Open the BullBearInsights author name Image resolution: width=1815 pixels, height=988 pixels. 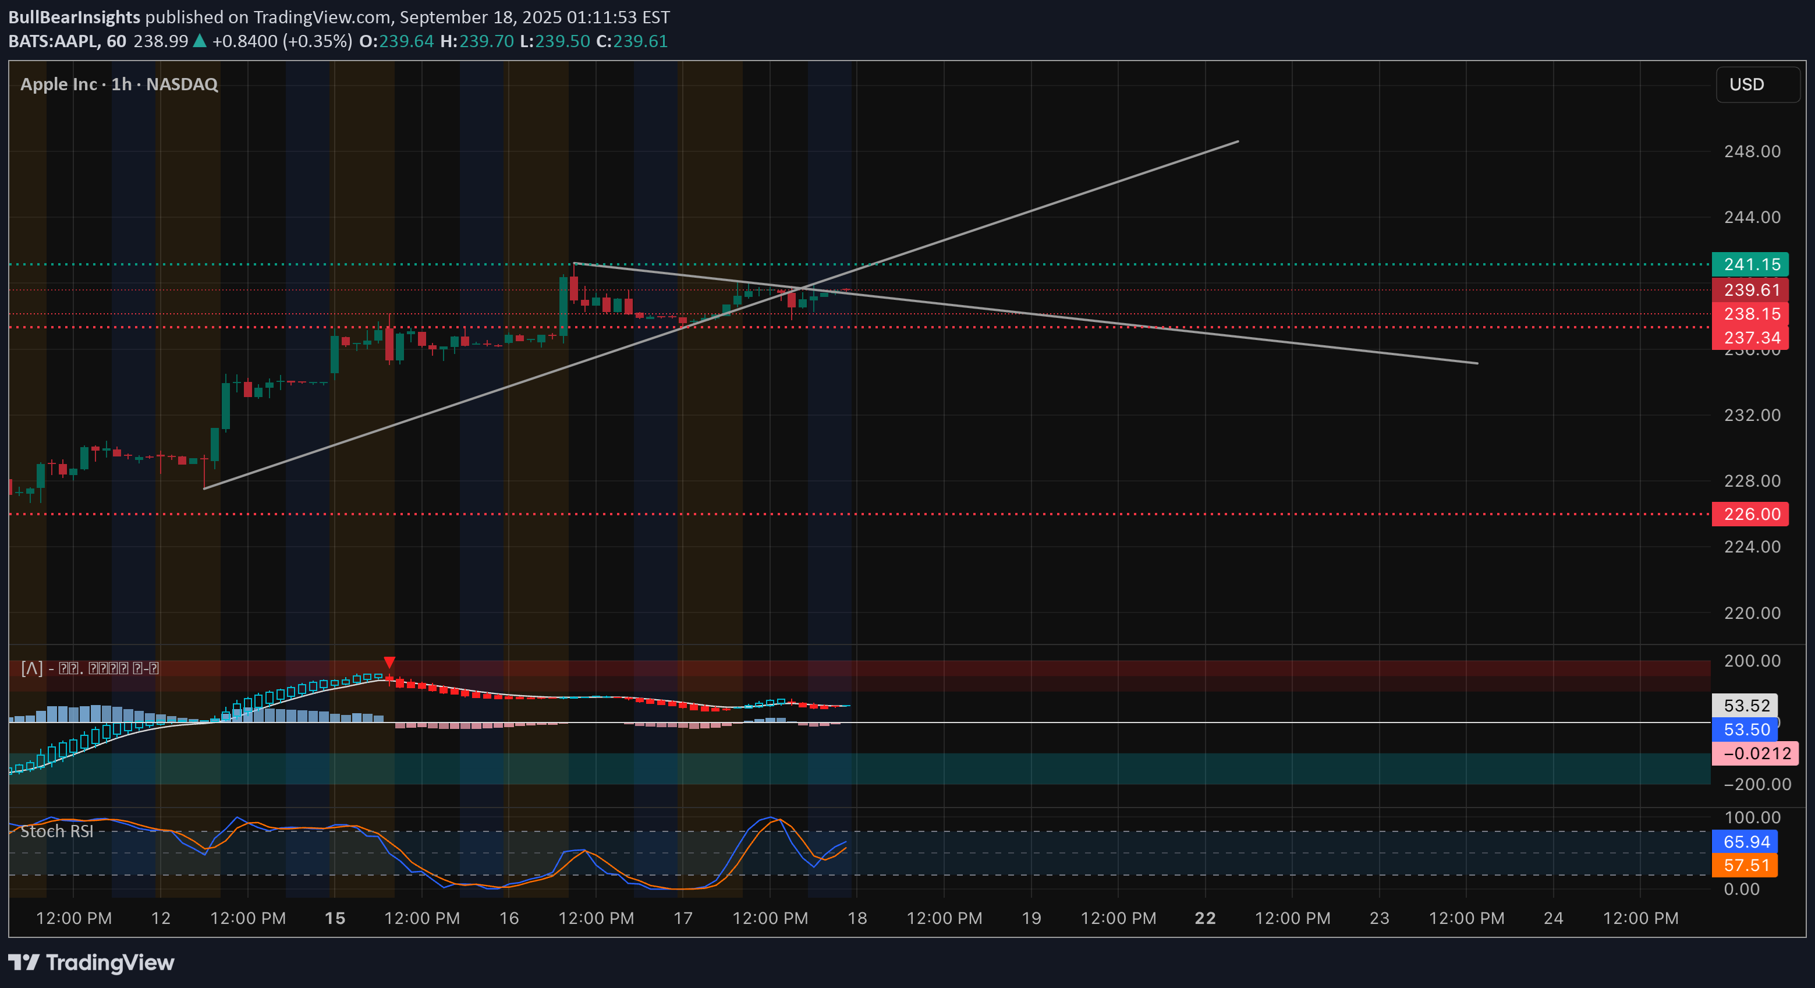coord(74,17)
